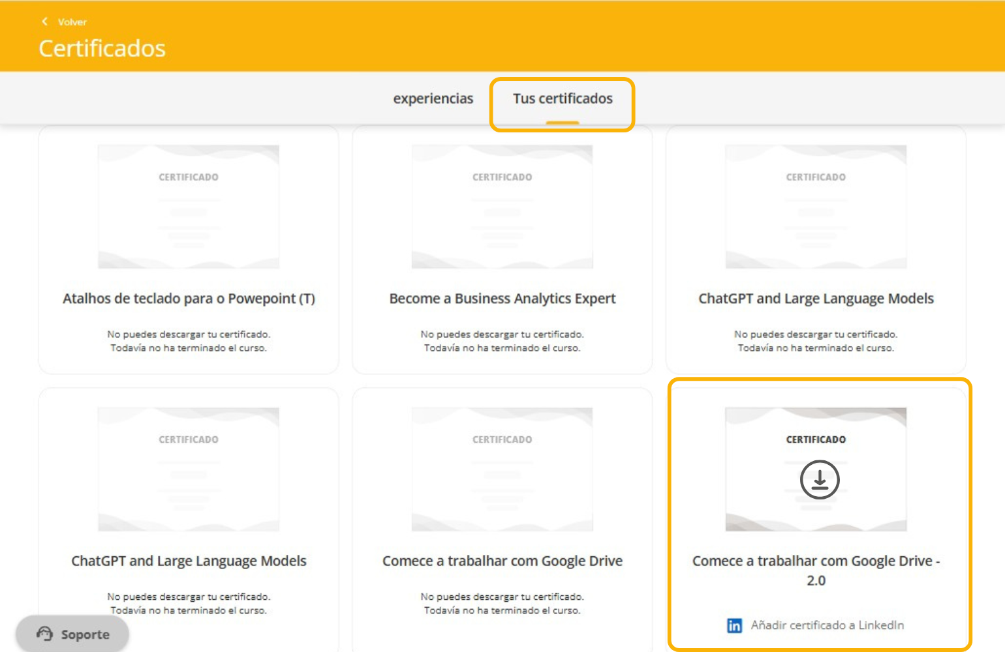Click the Comece a trabalhar com Google Drive - 2.0 title
Image resolution: width=1005 pixels, height=652 pixels.
816,570
